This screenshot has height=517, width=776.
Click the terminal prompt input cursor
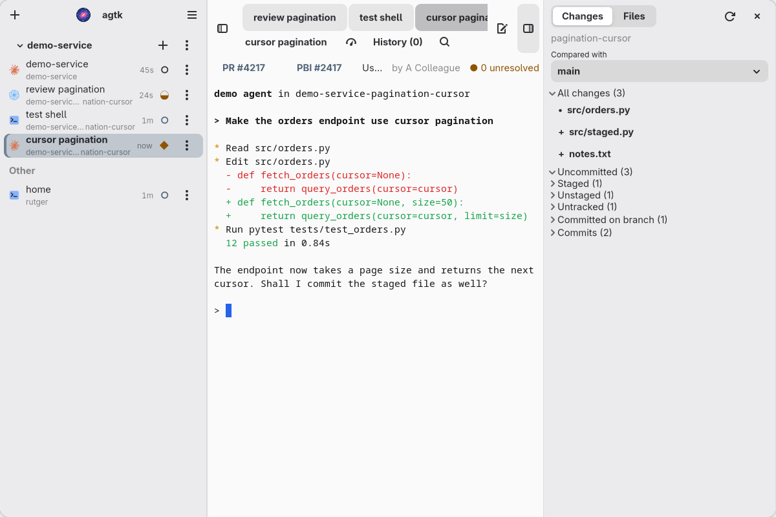click(x=228, y=311)
